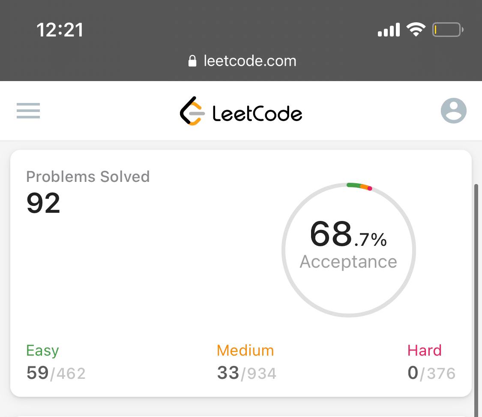The height and width of the screenshot is (417, 482).
Task: Click the Problems Solved heading
Action: click(x=88, y=177)
